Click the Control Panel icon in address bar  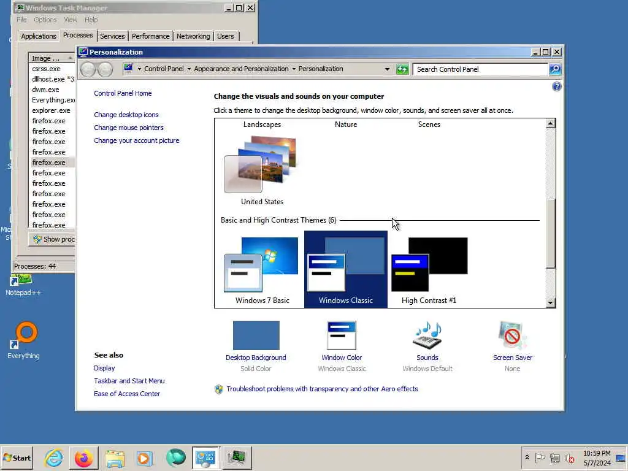click(x=128, y=69)
